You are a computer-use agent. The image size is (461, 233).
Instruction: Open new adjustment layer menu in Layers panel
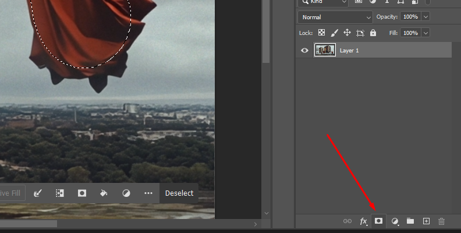tap(395, 221)
